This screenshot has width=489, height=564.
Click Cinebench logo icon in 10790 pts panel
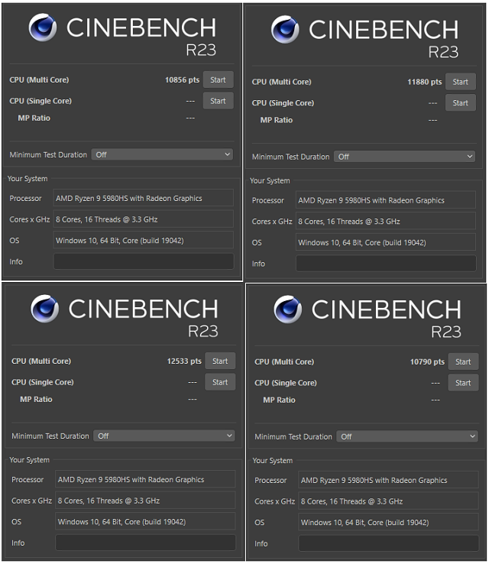click(287, 310)
